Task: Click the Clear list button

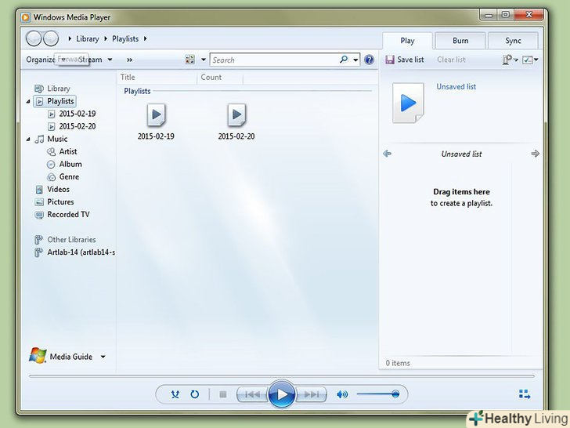Action: point(451,60)
